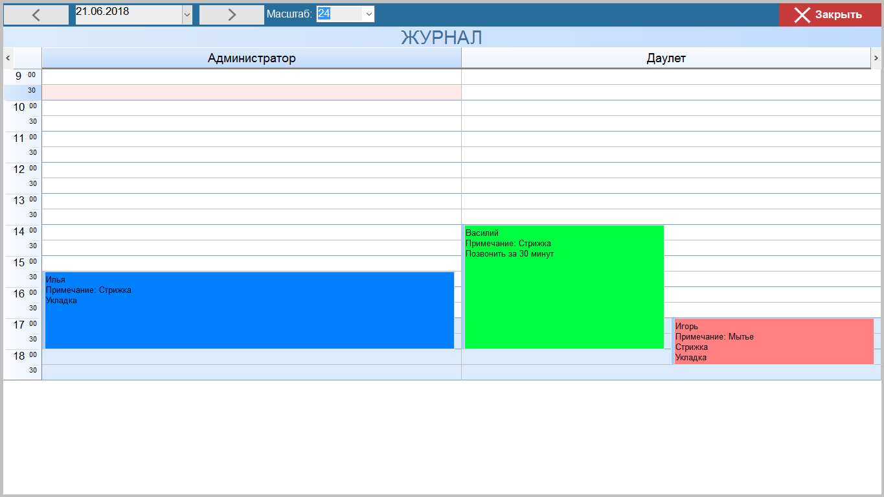Image resolution: width=884 pixels, height=497 pixels.
Task: Open Игорь's pink appointment block
Action: [774, 341]
